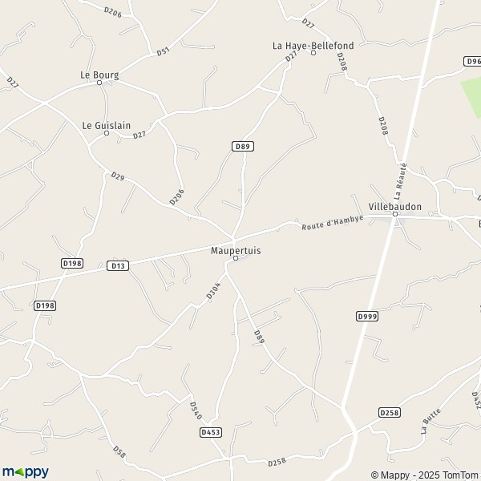
Task: Click the Route d'Hambye road label
Action: coord(333,223)
